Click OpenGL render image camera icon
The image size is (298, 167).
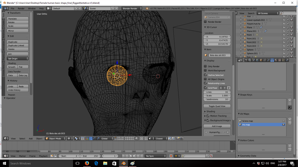click(x=178, y=139)
